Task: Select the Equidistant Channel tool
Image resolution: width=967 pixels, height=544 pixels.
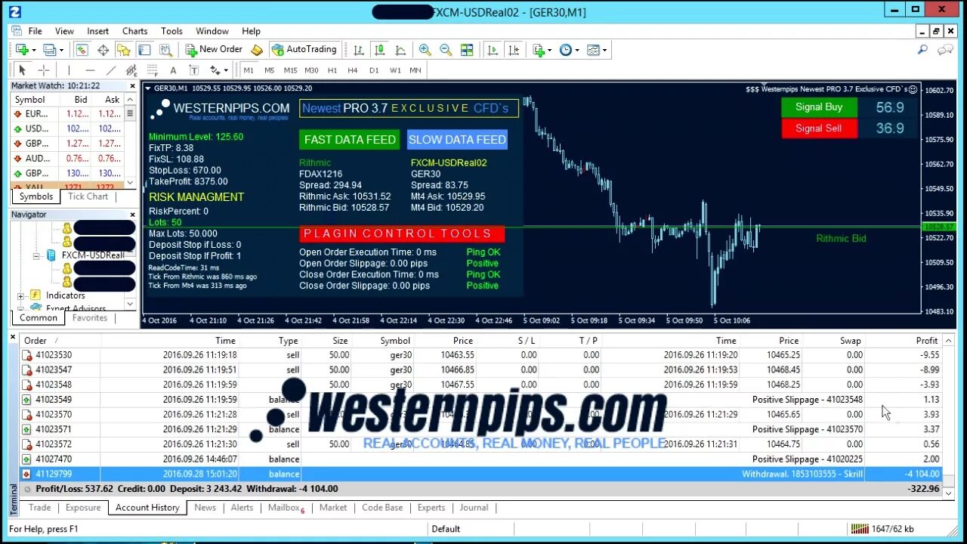Action: click(x=131, y=70)
